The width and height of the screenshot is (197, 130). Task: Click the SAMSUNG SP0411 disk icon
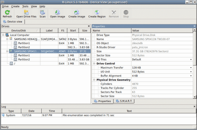(x=11, y=51)
